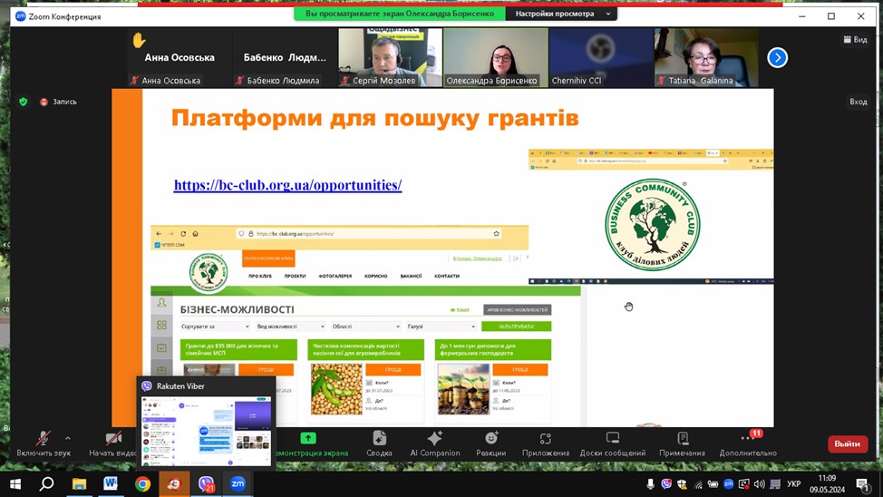
Task: Click Вход button at right
Action: [x=859, y=102]
